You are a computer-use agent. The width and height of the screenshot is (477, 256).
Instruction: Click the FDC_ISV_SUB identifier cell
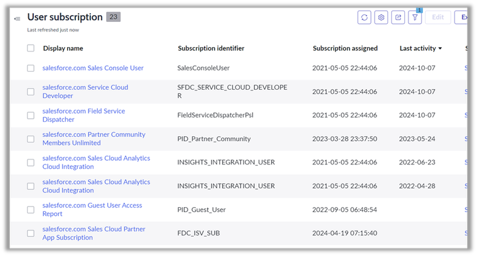pos(198,233)
